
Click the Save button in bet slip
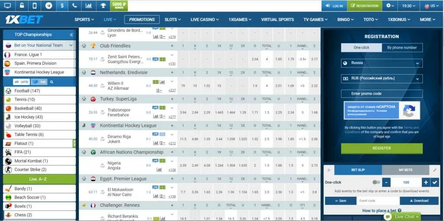[x=341, y=201]
